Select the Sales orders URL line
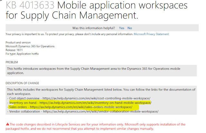This screenshot has height=133, width=206. 70,107
